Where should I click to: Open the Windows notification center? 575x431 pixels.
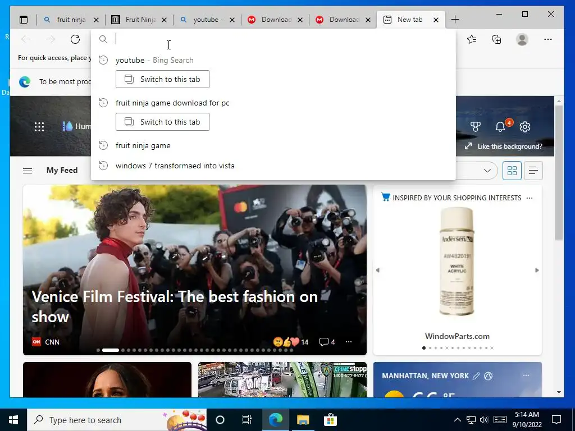(x=556, y=420)
